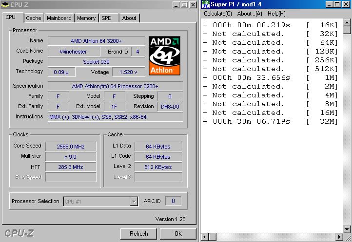The width and height of the screenshot is (352, 242).
Task: Click the Not calculated line for 8M
Action: tap(270, 104)
